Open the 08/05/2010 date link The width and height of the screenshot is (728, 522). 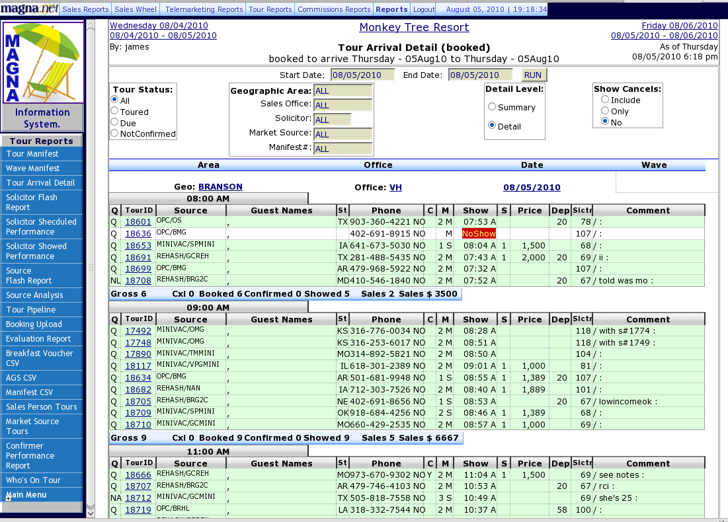(x=532, y=187)
